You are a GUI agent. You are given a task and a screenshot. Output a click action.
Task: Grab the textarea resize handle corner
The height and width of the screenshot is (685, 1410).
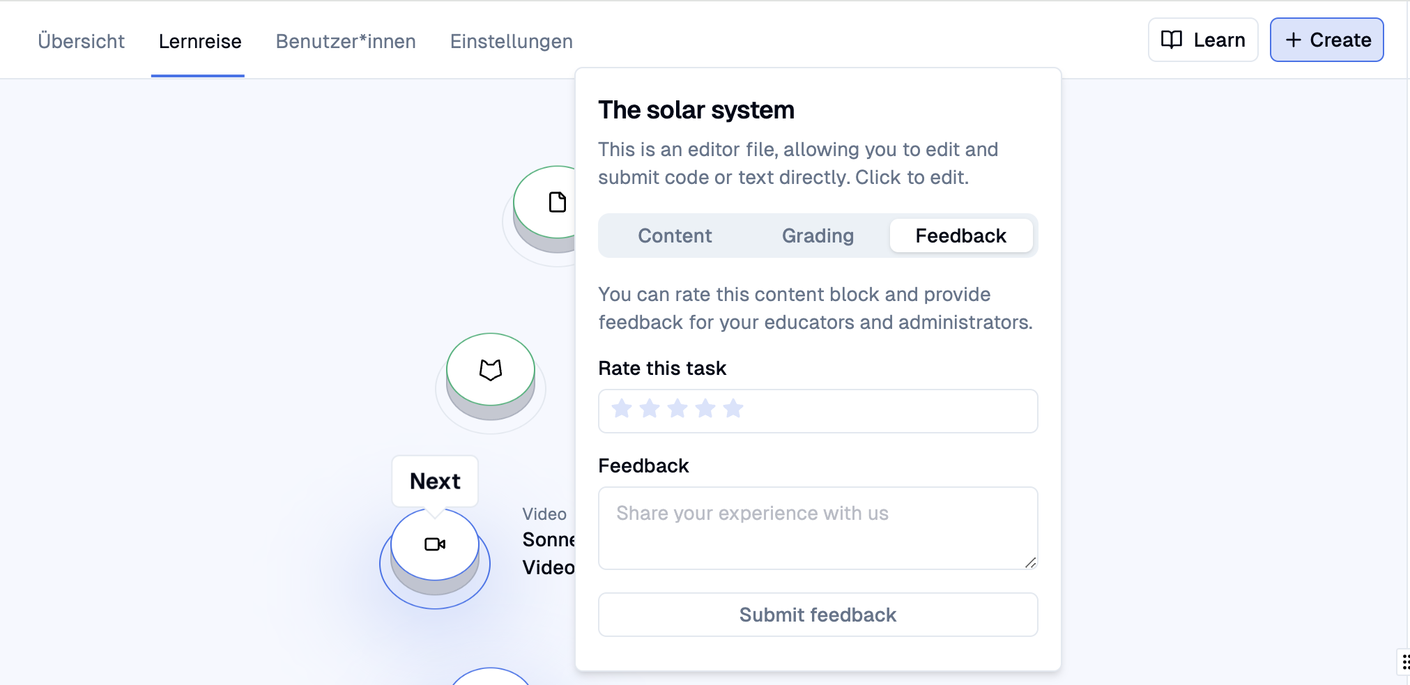[1030, 562]
